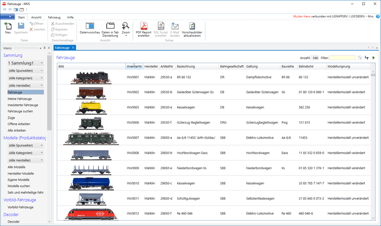Click the undo arrow in quick access toolbar
The image size is (381, 226).
pyautogui.click(x=4, y=9)
